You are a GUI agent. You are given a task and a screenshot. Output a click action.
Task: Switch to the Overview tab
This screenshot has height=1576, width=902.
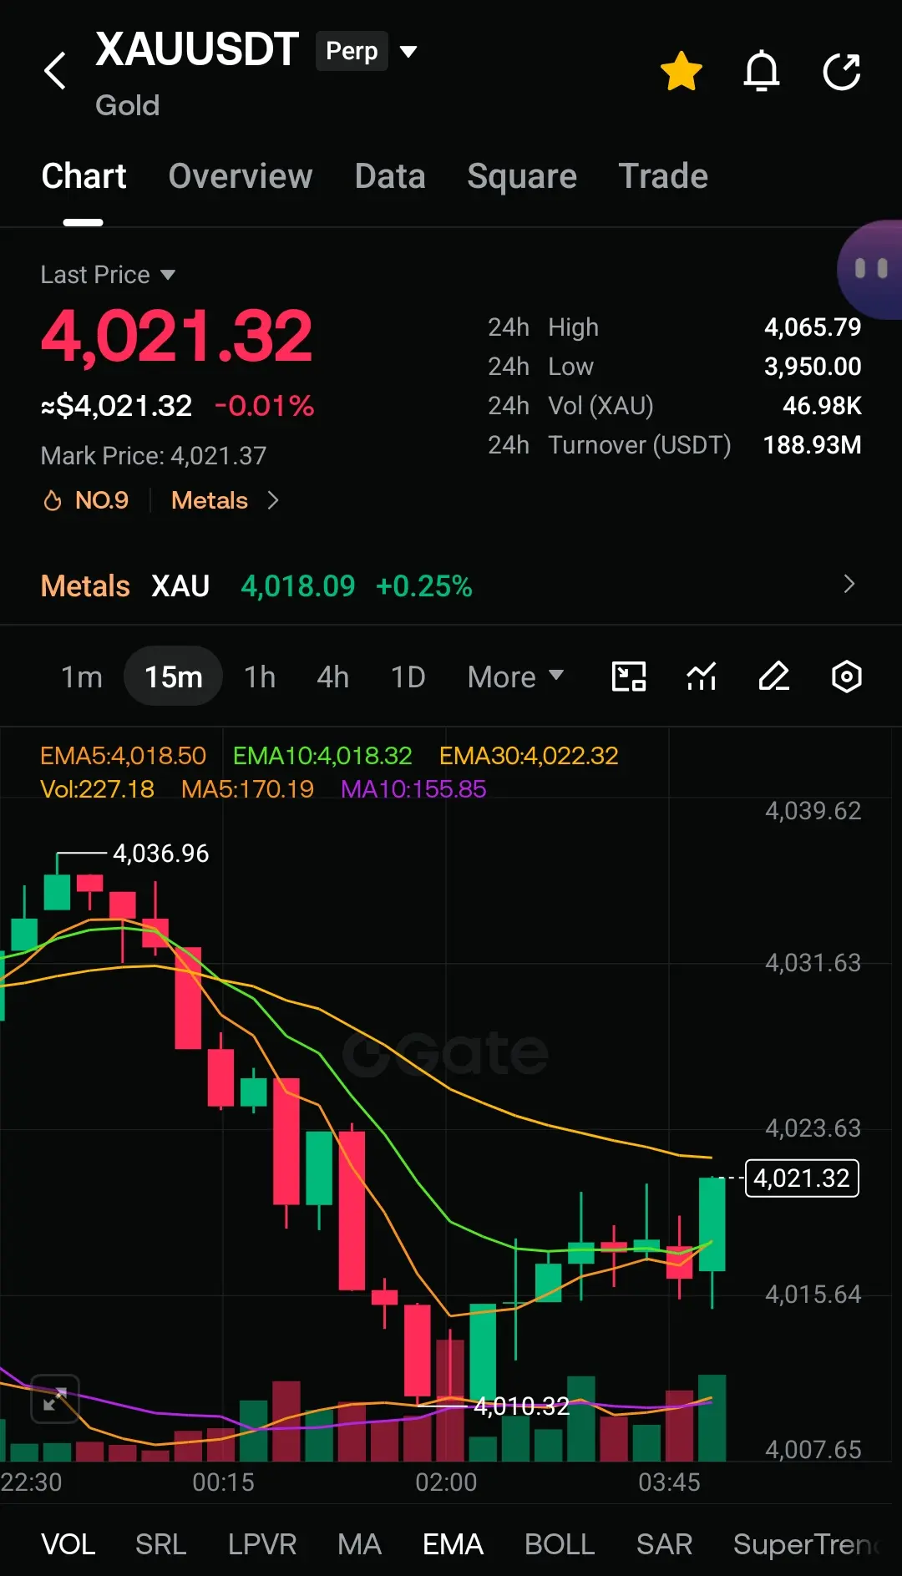(241, 176)
